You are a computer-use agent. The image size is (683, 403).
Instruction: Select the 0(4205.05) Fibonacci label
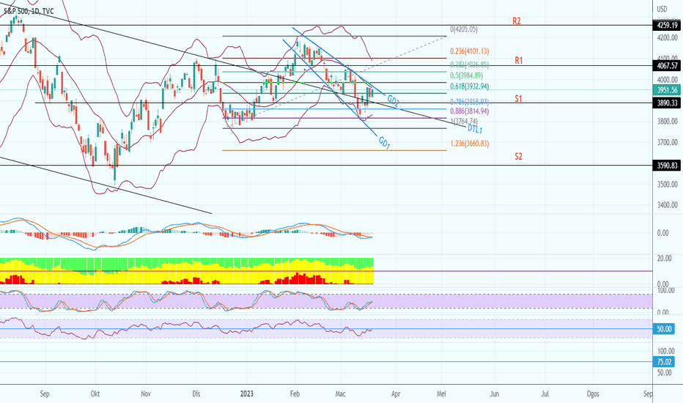(464, 29)
